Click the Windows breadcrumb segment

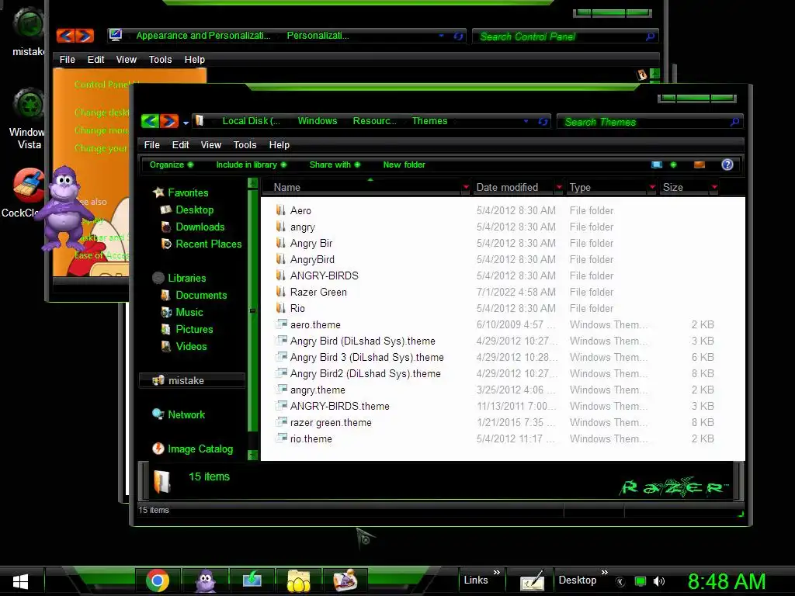click(318, 120)
